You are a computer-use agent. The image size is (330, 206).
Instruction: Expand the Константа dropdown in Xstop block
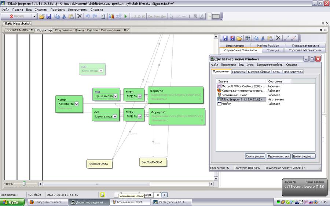(77, 104)
